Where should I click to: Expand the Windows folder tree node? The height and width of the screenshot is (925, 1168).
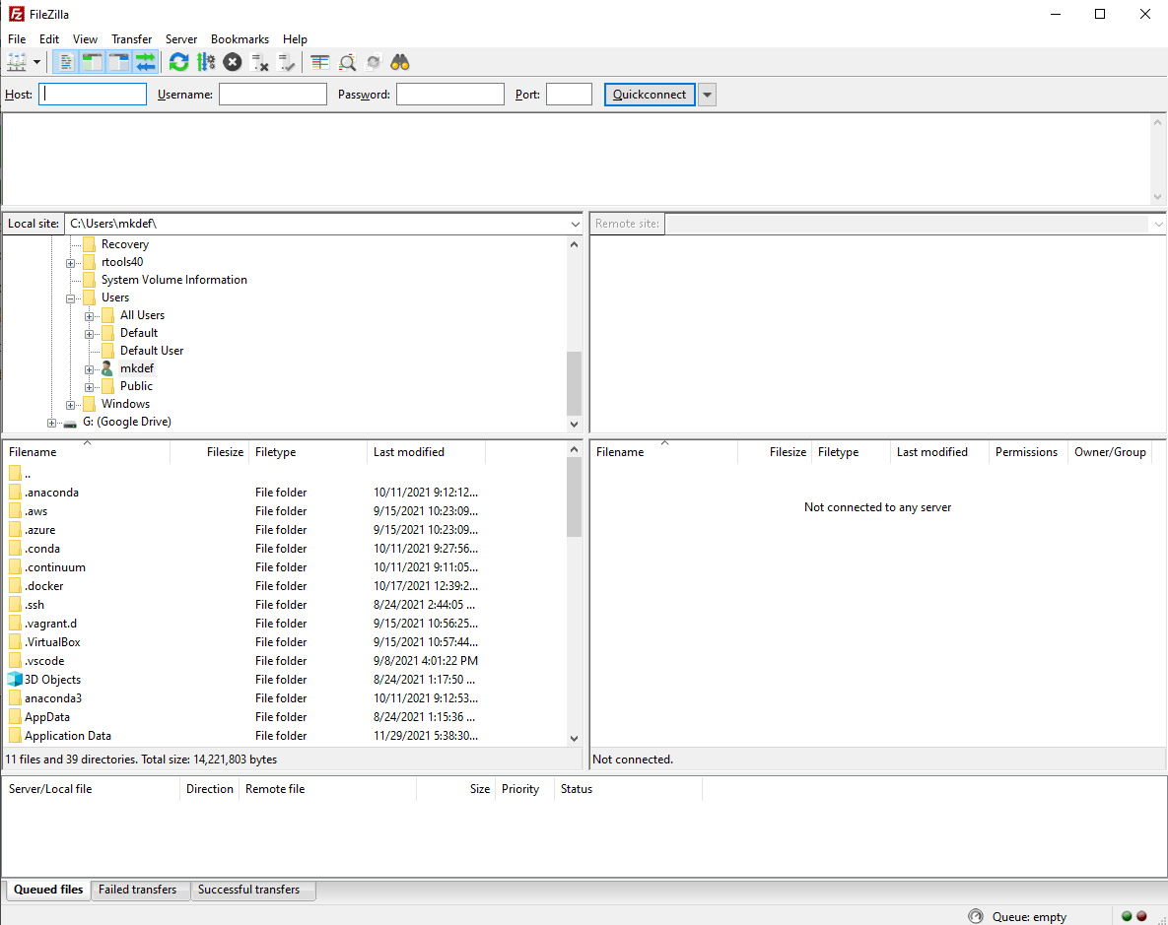point(72,405)
